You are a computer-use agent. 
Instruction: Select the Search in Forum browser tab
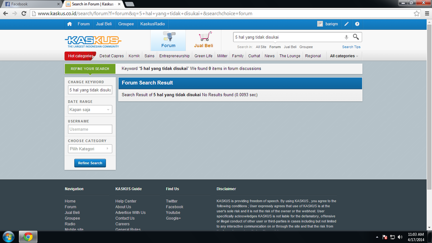92,4
